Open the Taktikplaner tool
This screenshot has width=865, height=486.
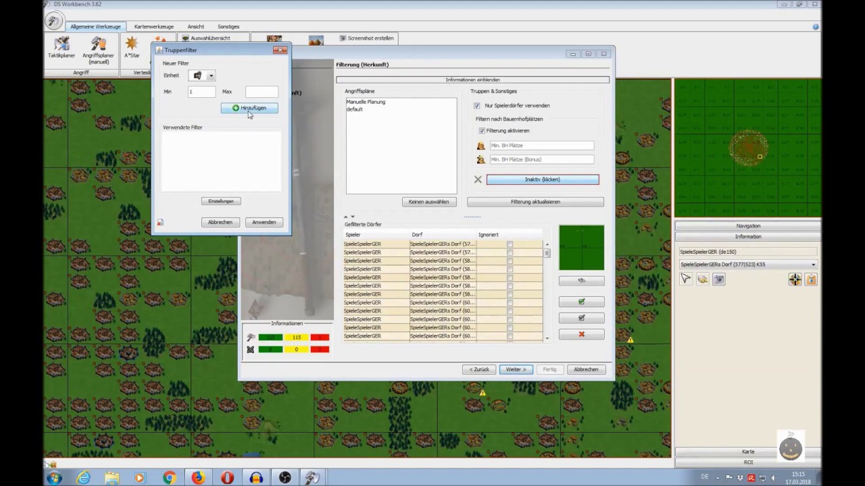61,47
